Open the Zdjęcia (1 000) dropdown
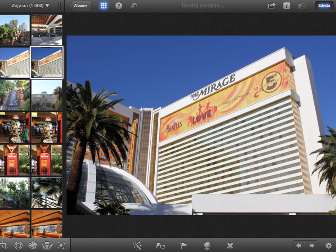 click(x=30, y=5)
